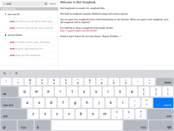Tap the u key
Image resolution: width=174 pixels, height=131 pixels.
click(96, 91)
